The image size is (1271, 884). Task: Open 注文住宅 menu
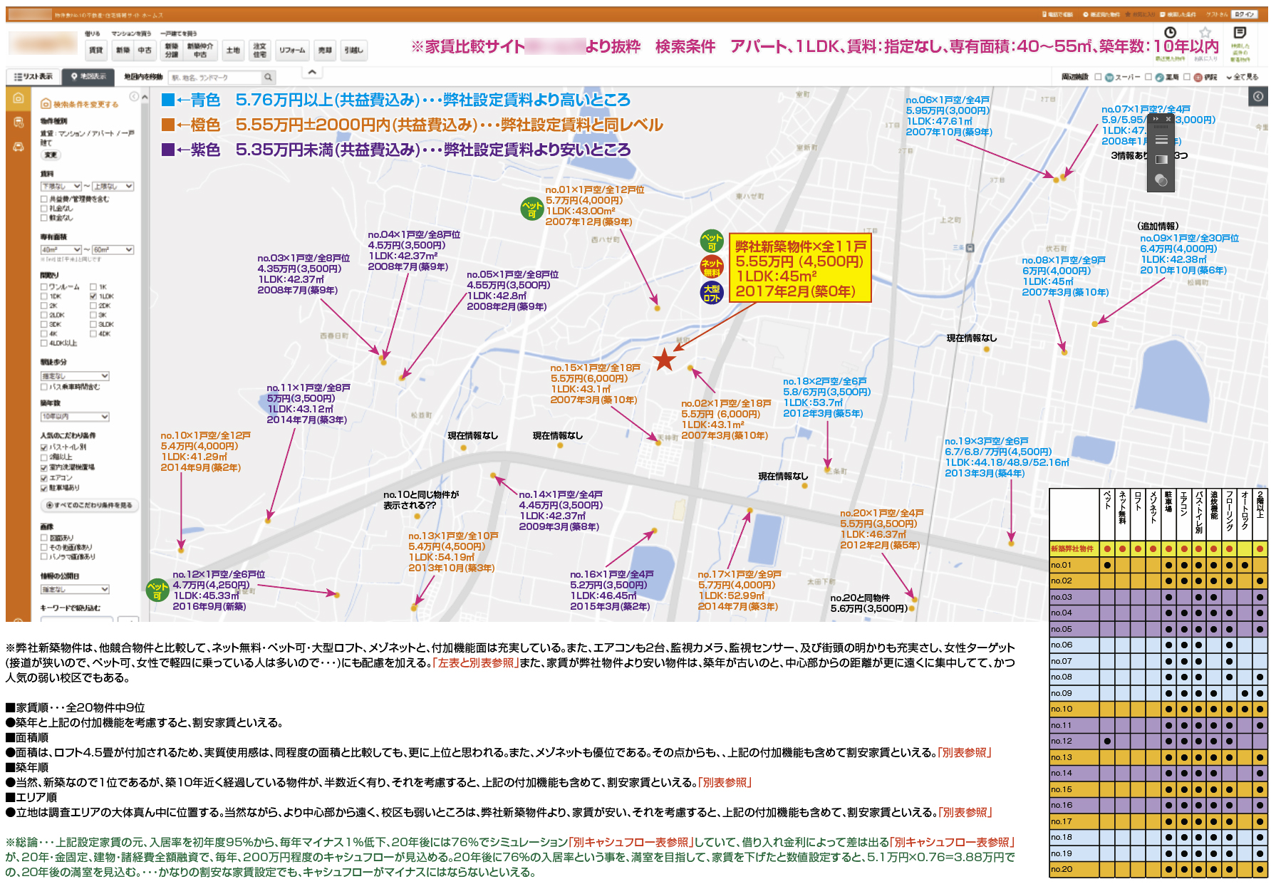coord(259,50)
